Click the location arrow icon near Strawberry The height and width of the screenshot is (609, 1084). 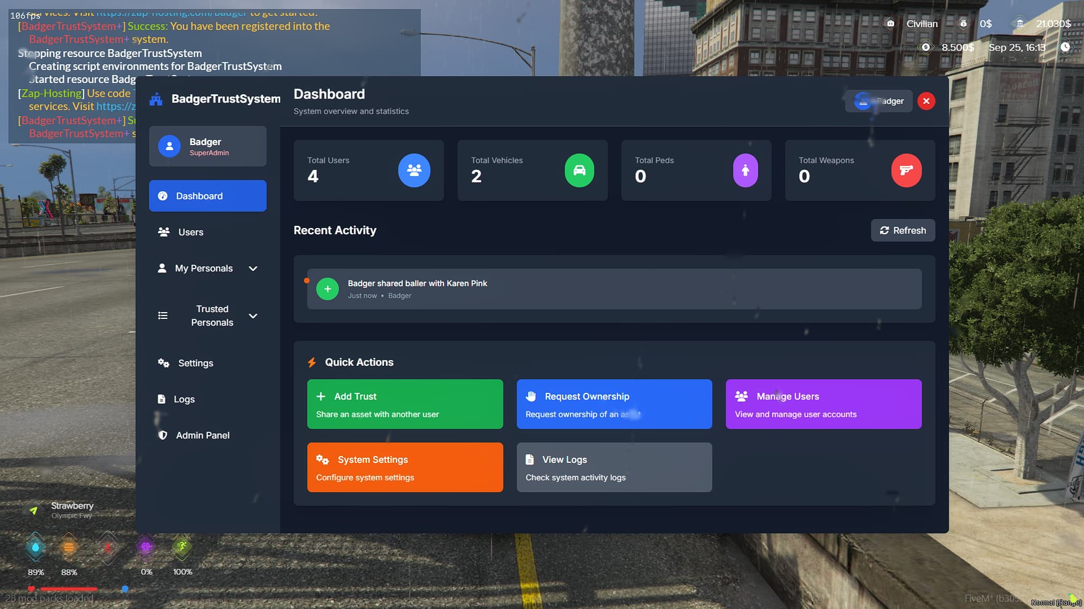[34, 510]
